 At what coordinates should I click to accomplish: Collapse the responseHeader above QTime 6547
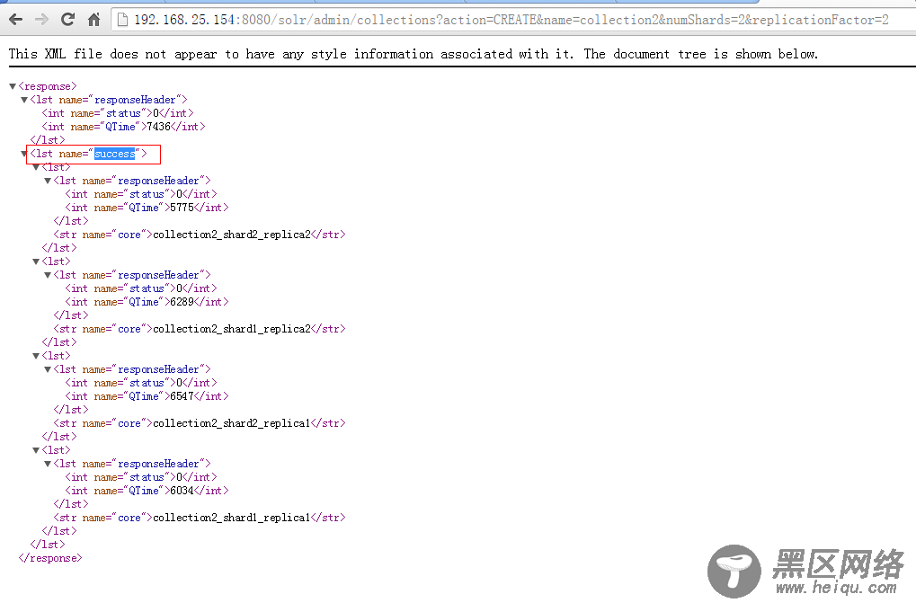tap(48, 369)
